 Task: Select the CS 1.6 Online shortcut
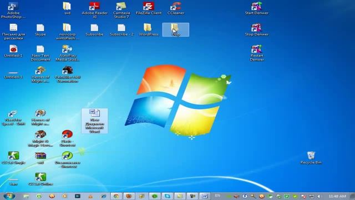(40, 179)
